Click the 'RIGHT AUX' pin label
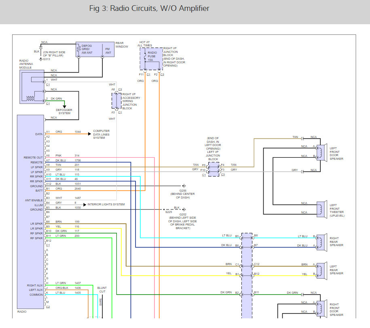The image size is (370, 328). click(x=35, y=285)
